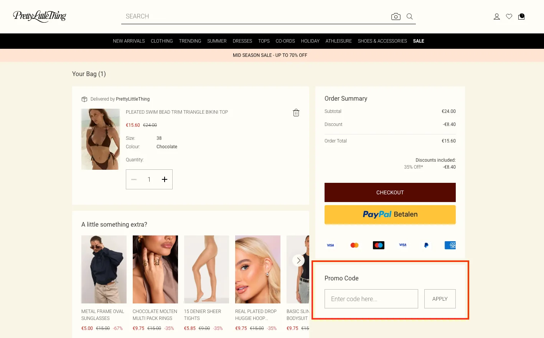Open the New Arrivals menu
The image size is (544, 338).
(129, 41)
